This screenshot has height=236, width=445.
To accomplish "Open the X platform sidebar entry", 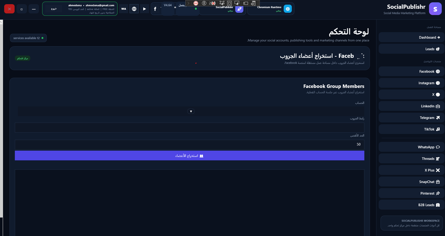I will pos(411,94).
